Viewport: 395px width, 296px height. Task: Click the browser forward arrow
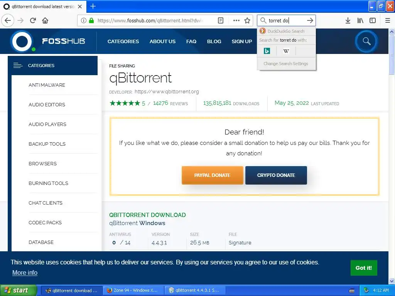[20, 20]
